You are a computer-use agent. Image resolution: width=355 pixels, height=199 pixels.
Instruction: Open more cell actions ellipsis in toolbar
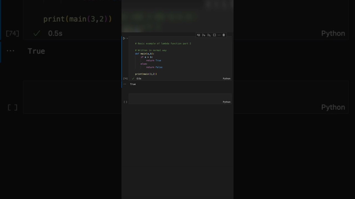coord(219,35)
